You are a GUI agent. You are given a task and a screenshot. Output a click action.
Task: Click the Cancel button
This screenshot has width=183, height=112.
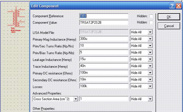(x=169, y=26)
